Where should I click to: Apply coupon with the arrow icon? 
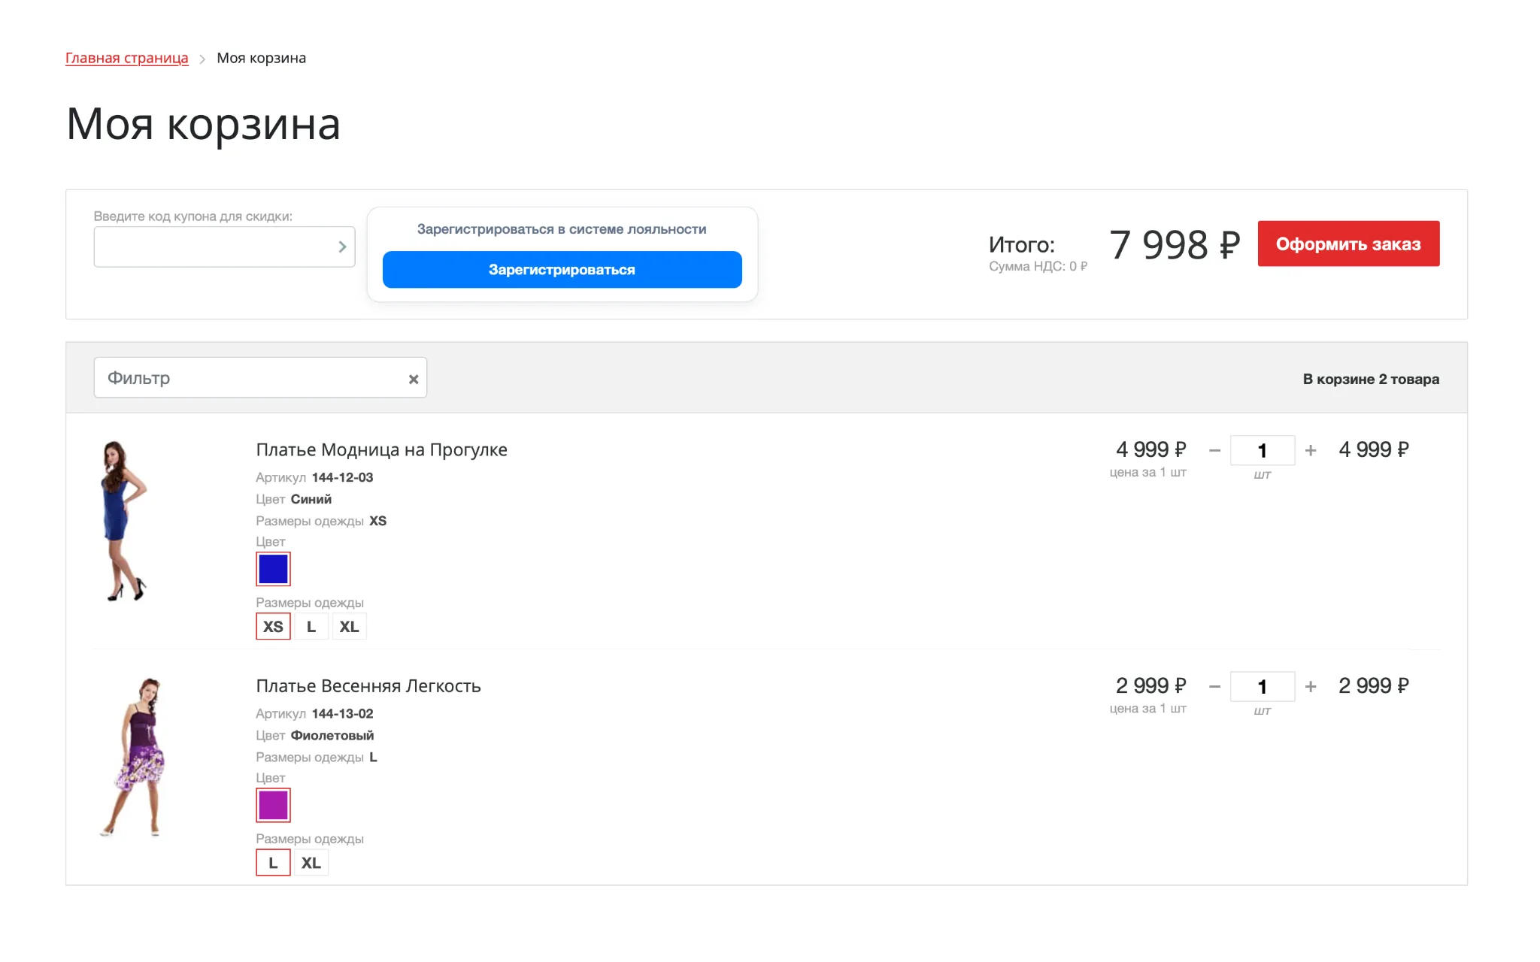pyautogui.click(x=342, y=247)
